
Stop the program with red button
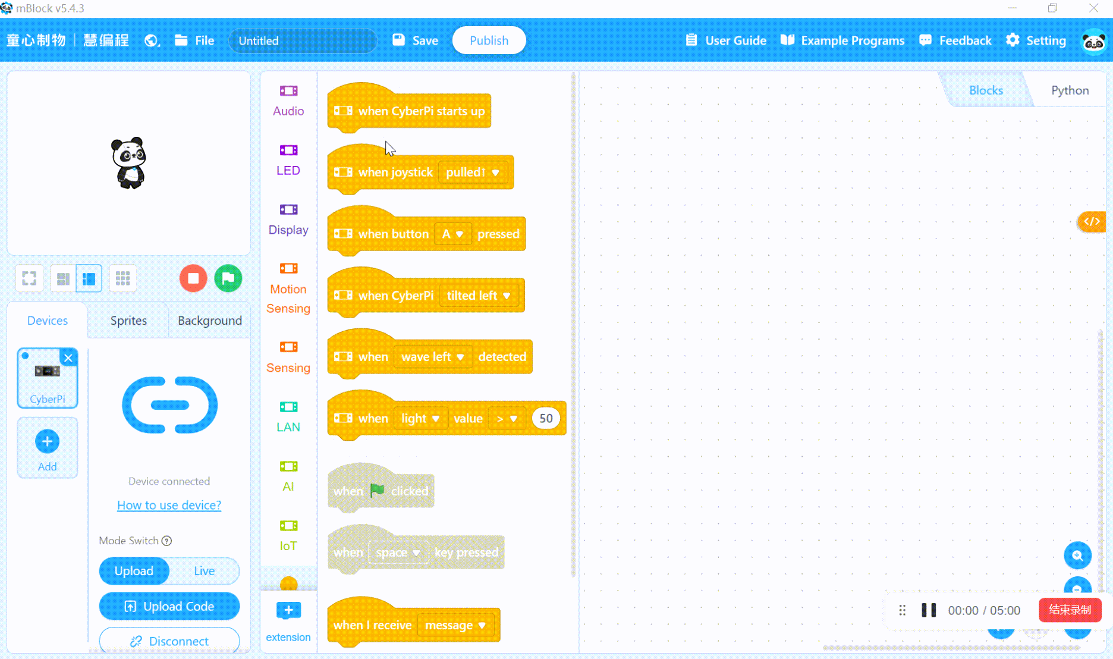click(x=193, y=278)
